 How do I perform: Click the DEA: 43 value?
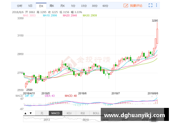pos(50,96)
